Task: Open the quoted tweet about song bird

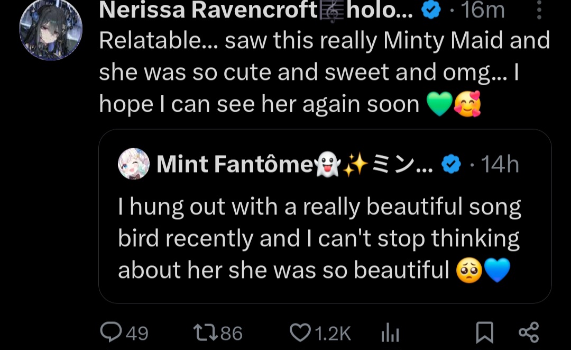Action: click(x=319, y=238)
